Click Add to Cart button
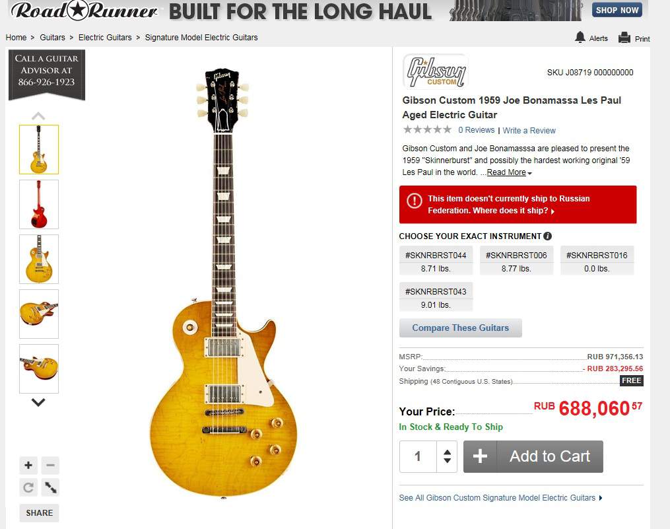Screen dimensions: 670x529 [533, 456]
